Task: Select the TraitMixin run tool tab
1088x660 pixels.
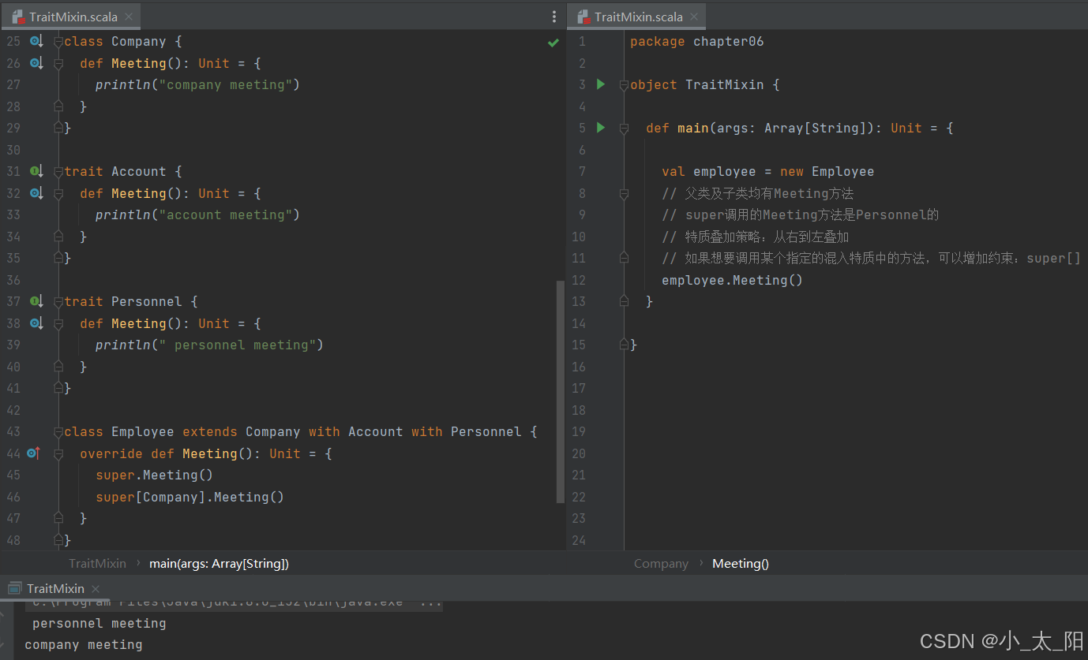Action: [55, 588]
